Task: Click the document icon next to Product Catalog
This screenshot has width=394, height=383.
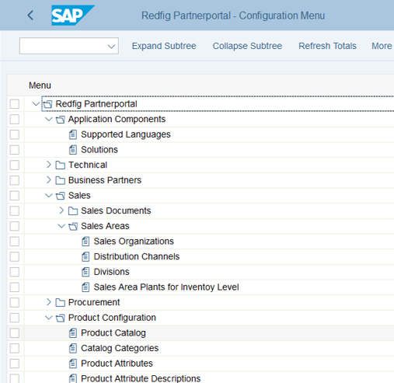Action: [73, 333]
